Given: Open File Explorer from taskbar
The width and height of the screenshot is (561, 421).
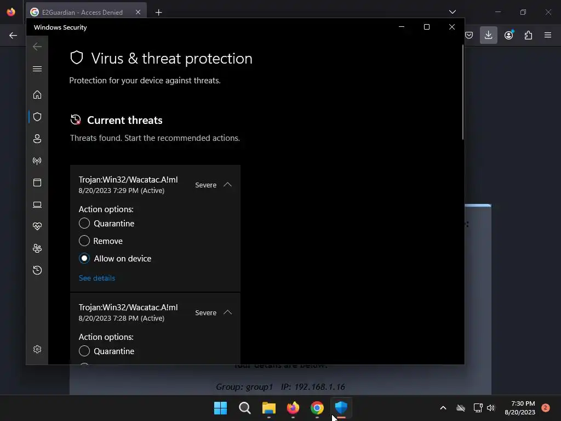Looking at the screenshot, I should click(x=268, y=408).
